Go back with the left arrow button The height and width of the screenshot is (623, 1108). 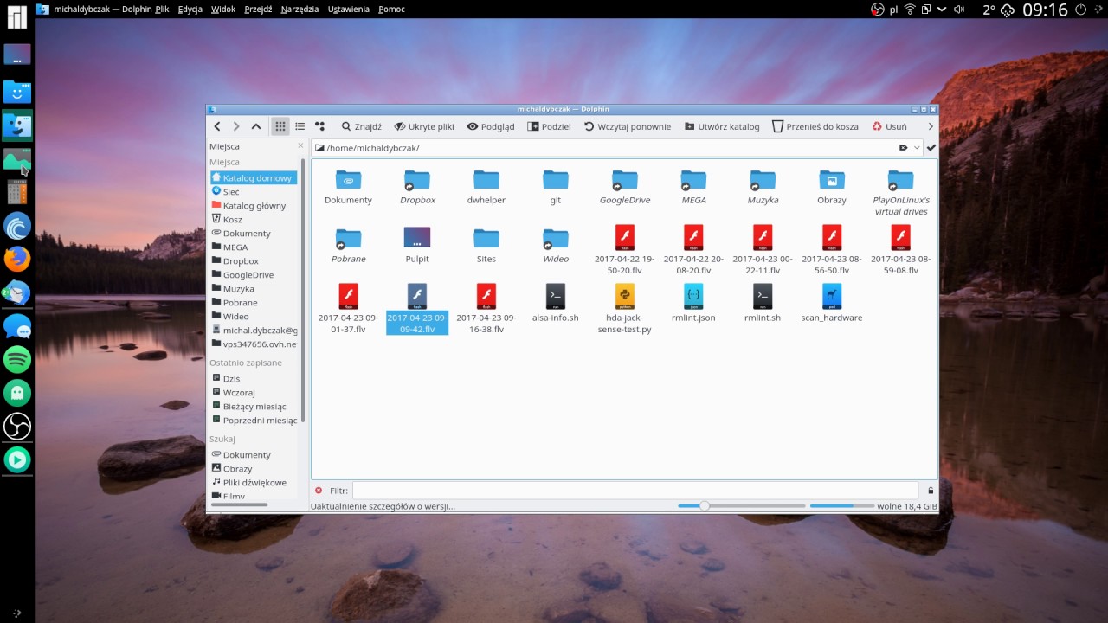click(217, 126)
